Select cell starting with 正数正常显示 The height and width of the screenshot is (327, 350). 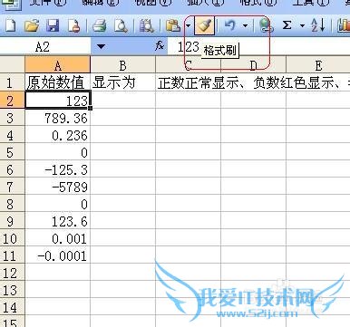[189, 82]
